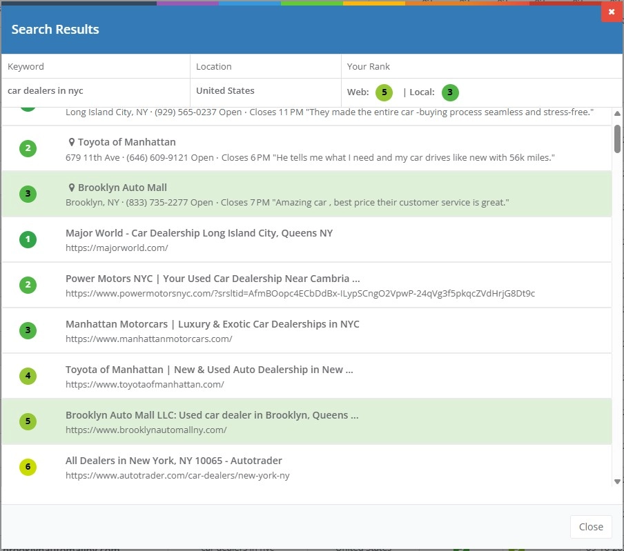This screenshot has width=624, height=551.
Task: Close the Search Results dialog with the red X
Action: click(x=612, y=12)
